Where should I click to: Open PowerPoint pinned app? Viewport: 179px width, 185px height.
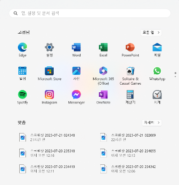pyautogui.click(x=130, y=50)
